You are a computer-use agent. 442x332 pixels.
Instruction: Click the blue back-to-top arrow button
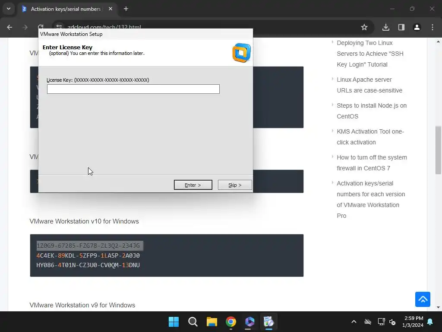click(423, 299)
